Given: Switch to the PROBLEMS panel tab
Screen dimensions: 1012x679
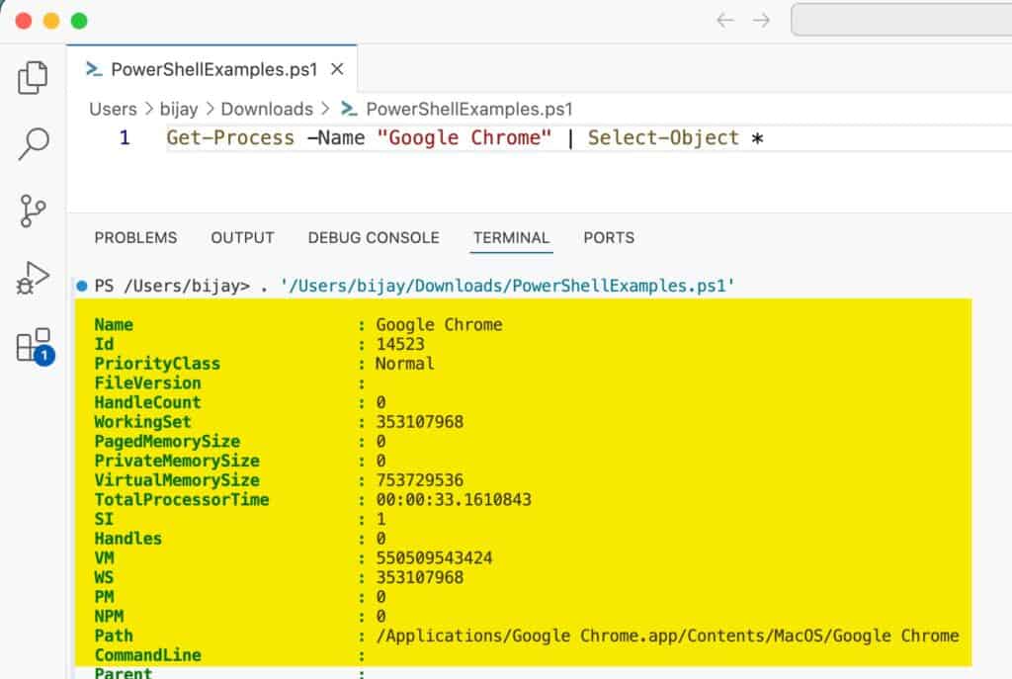Looking at the screenshot, I should (135, 237).
